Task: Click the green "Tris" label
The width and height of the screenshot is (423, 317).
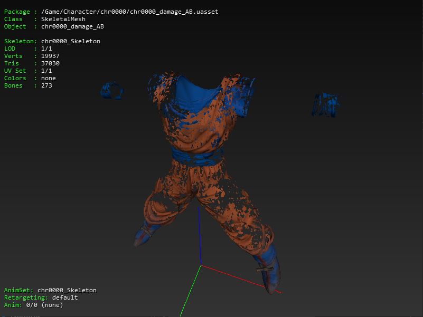Action: [x=11, y=63]
